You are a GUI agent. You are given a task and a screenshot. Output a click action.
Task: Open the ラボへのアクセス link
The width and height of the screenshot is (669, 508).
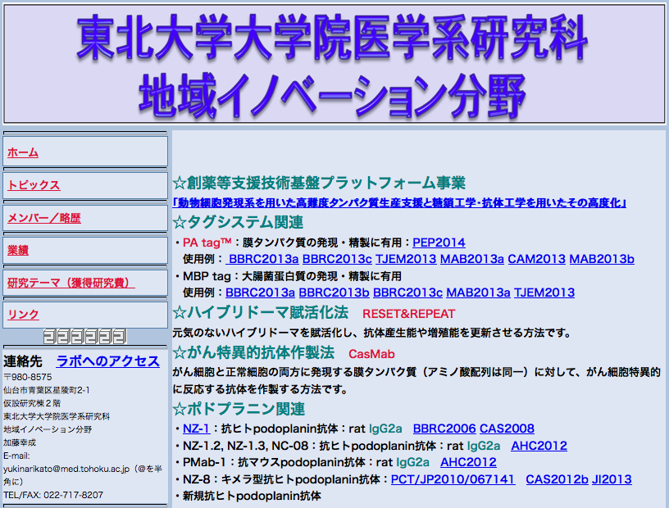click(108, 361)
